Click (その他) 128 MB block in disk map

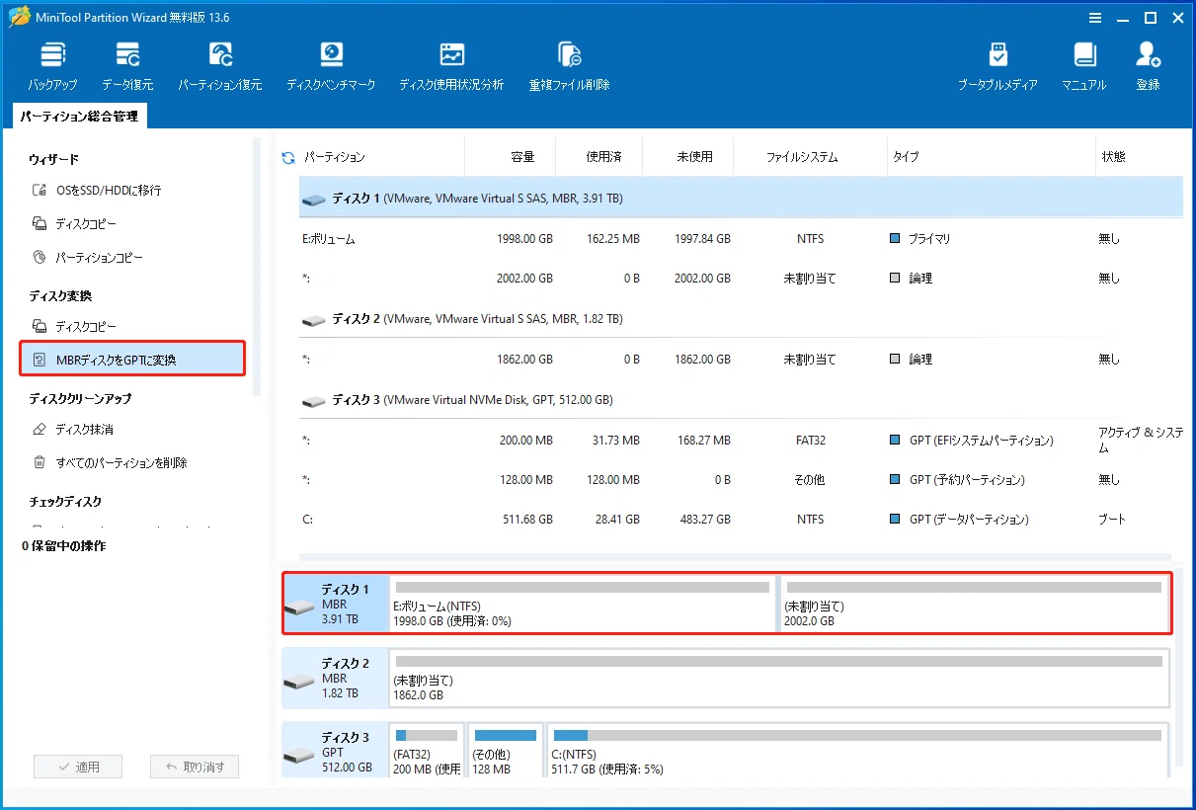click(x=506, y=752)
